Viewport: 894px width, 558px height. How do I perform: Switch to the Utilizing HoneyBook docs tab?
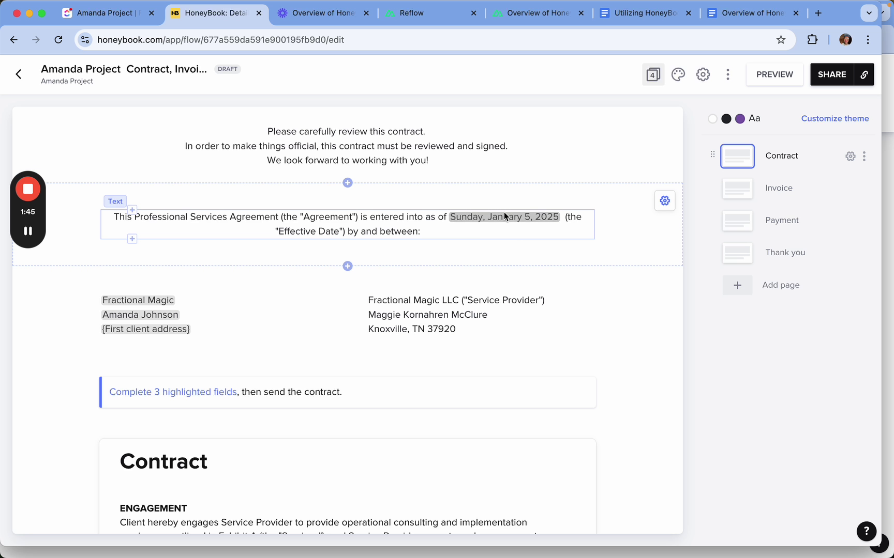[x=645, y=13]
